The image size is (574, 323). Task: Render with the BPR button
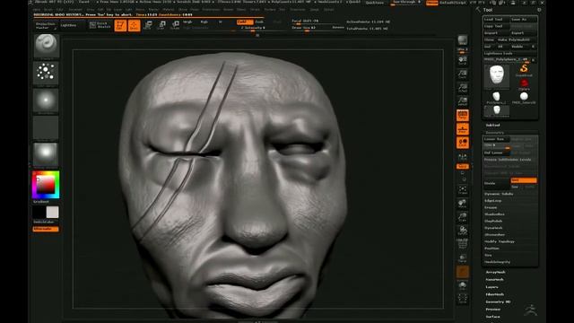point(463,40)
